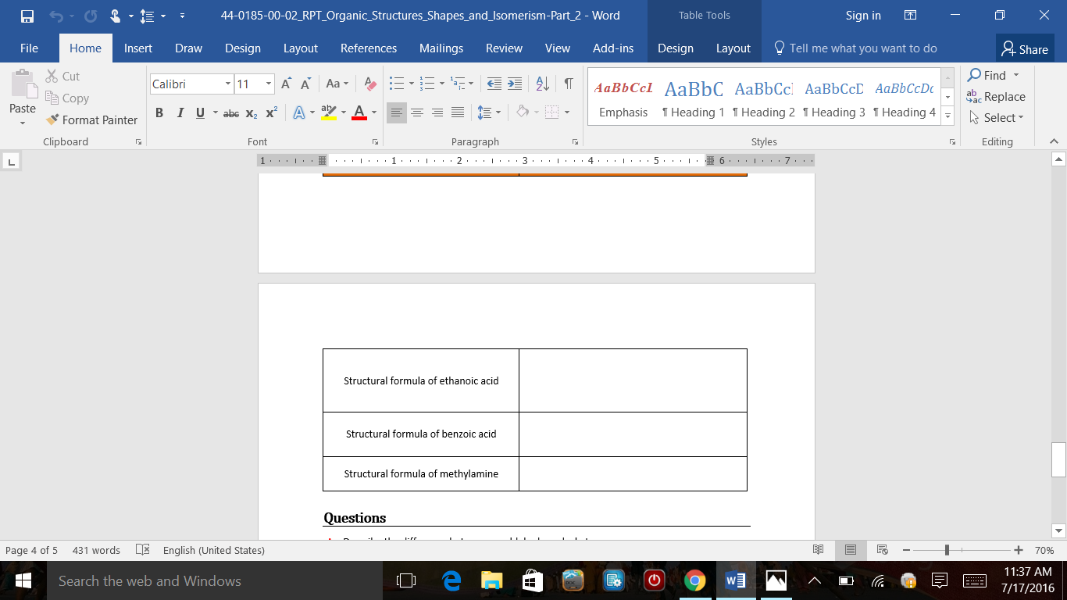The height and width of the screenshot is (600, 1067).
Task: Align text left
Action: pos(397,112)
